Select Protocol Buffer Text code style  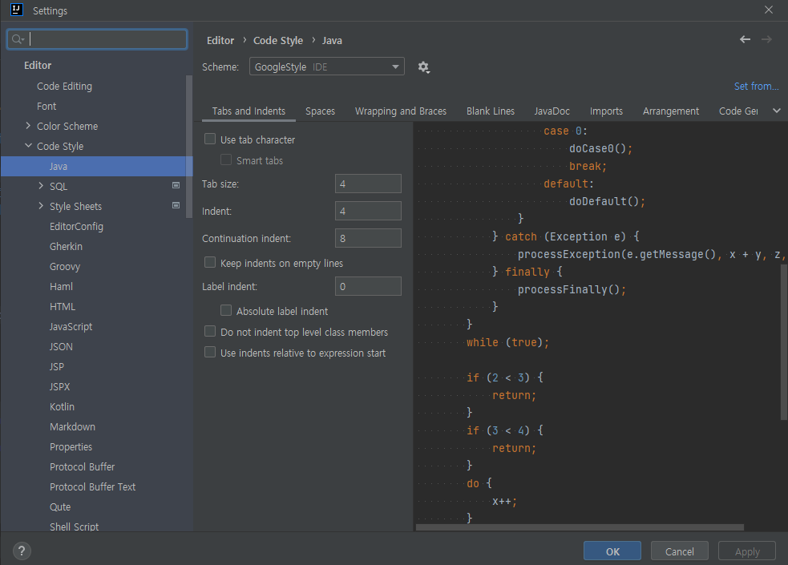coord(92,487)
